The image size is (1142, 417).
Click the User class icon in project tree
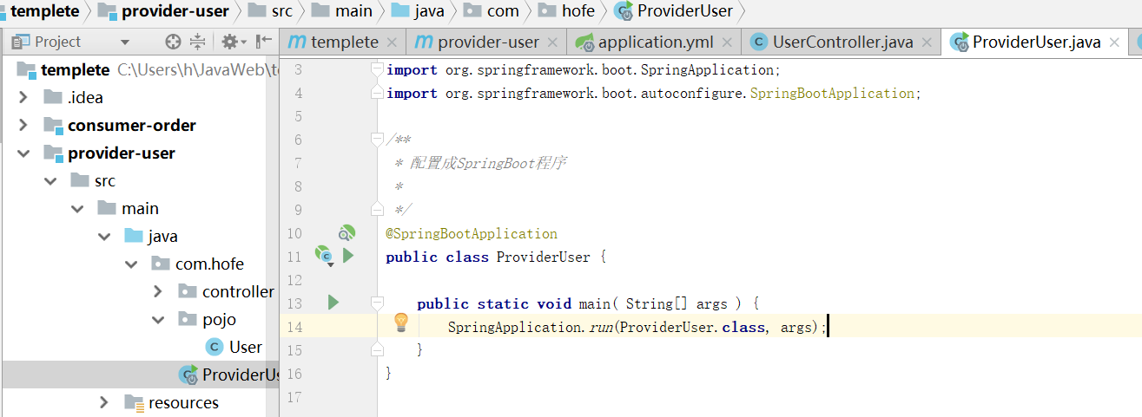tap(214, 347)
